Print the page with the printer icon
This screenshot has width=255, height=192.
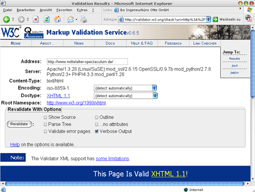(84, 19)
